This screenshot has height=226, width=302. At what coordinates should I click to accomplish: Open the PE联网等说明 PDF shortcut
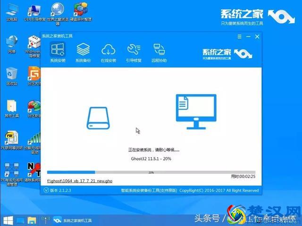click(x=12, y=141)
